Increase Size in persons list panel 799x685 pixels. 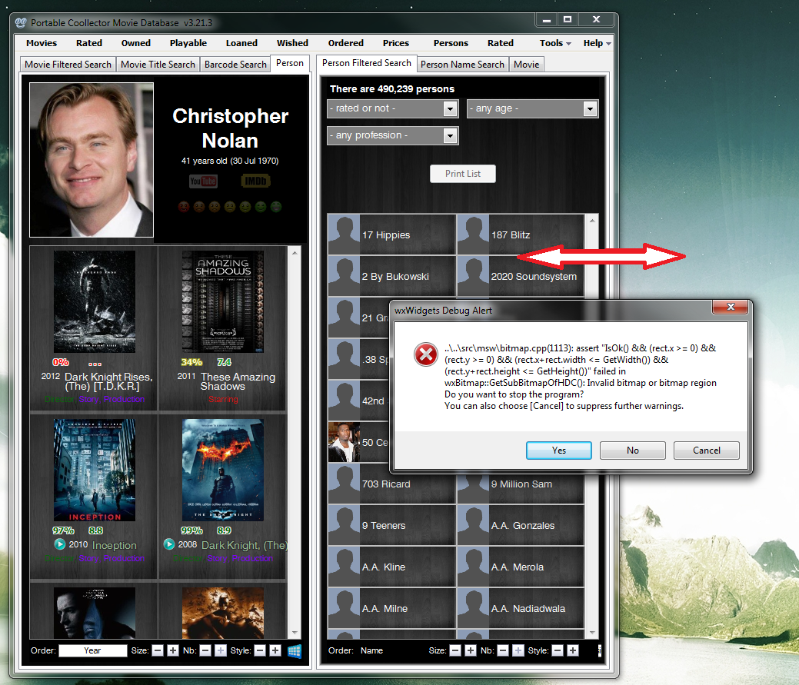point(471,650)
